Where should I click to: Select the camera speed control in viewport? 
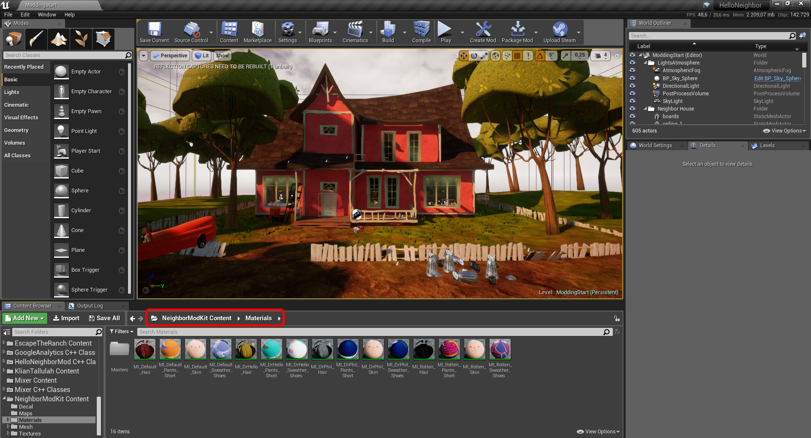coord(600,56)
